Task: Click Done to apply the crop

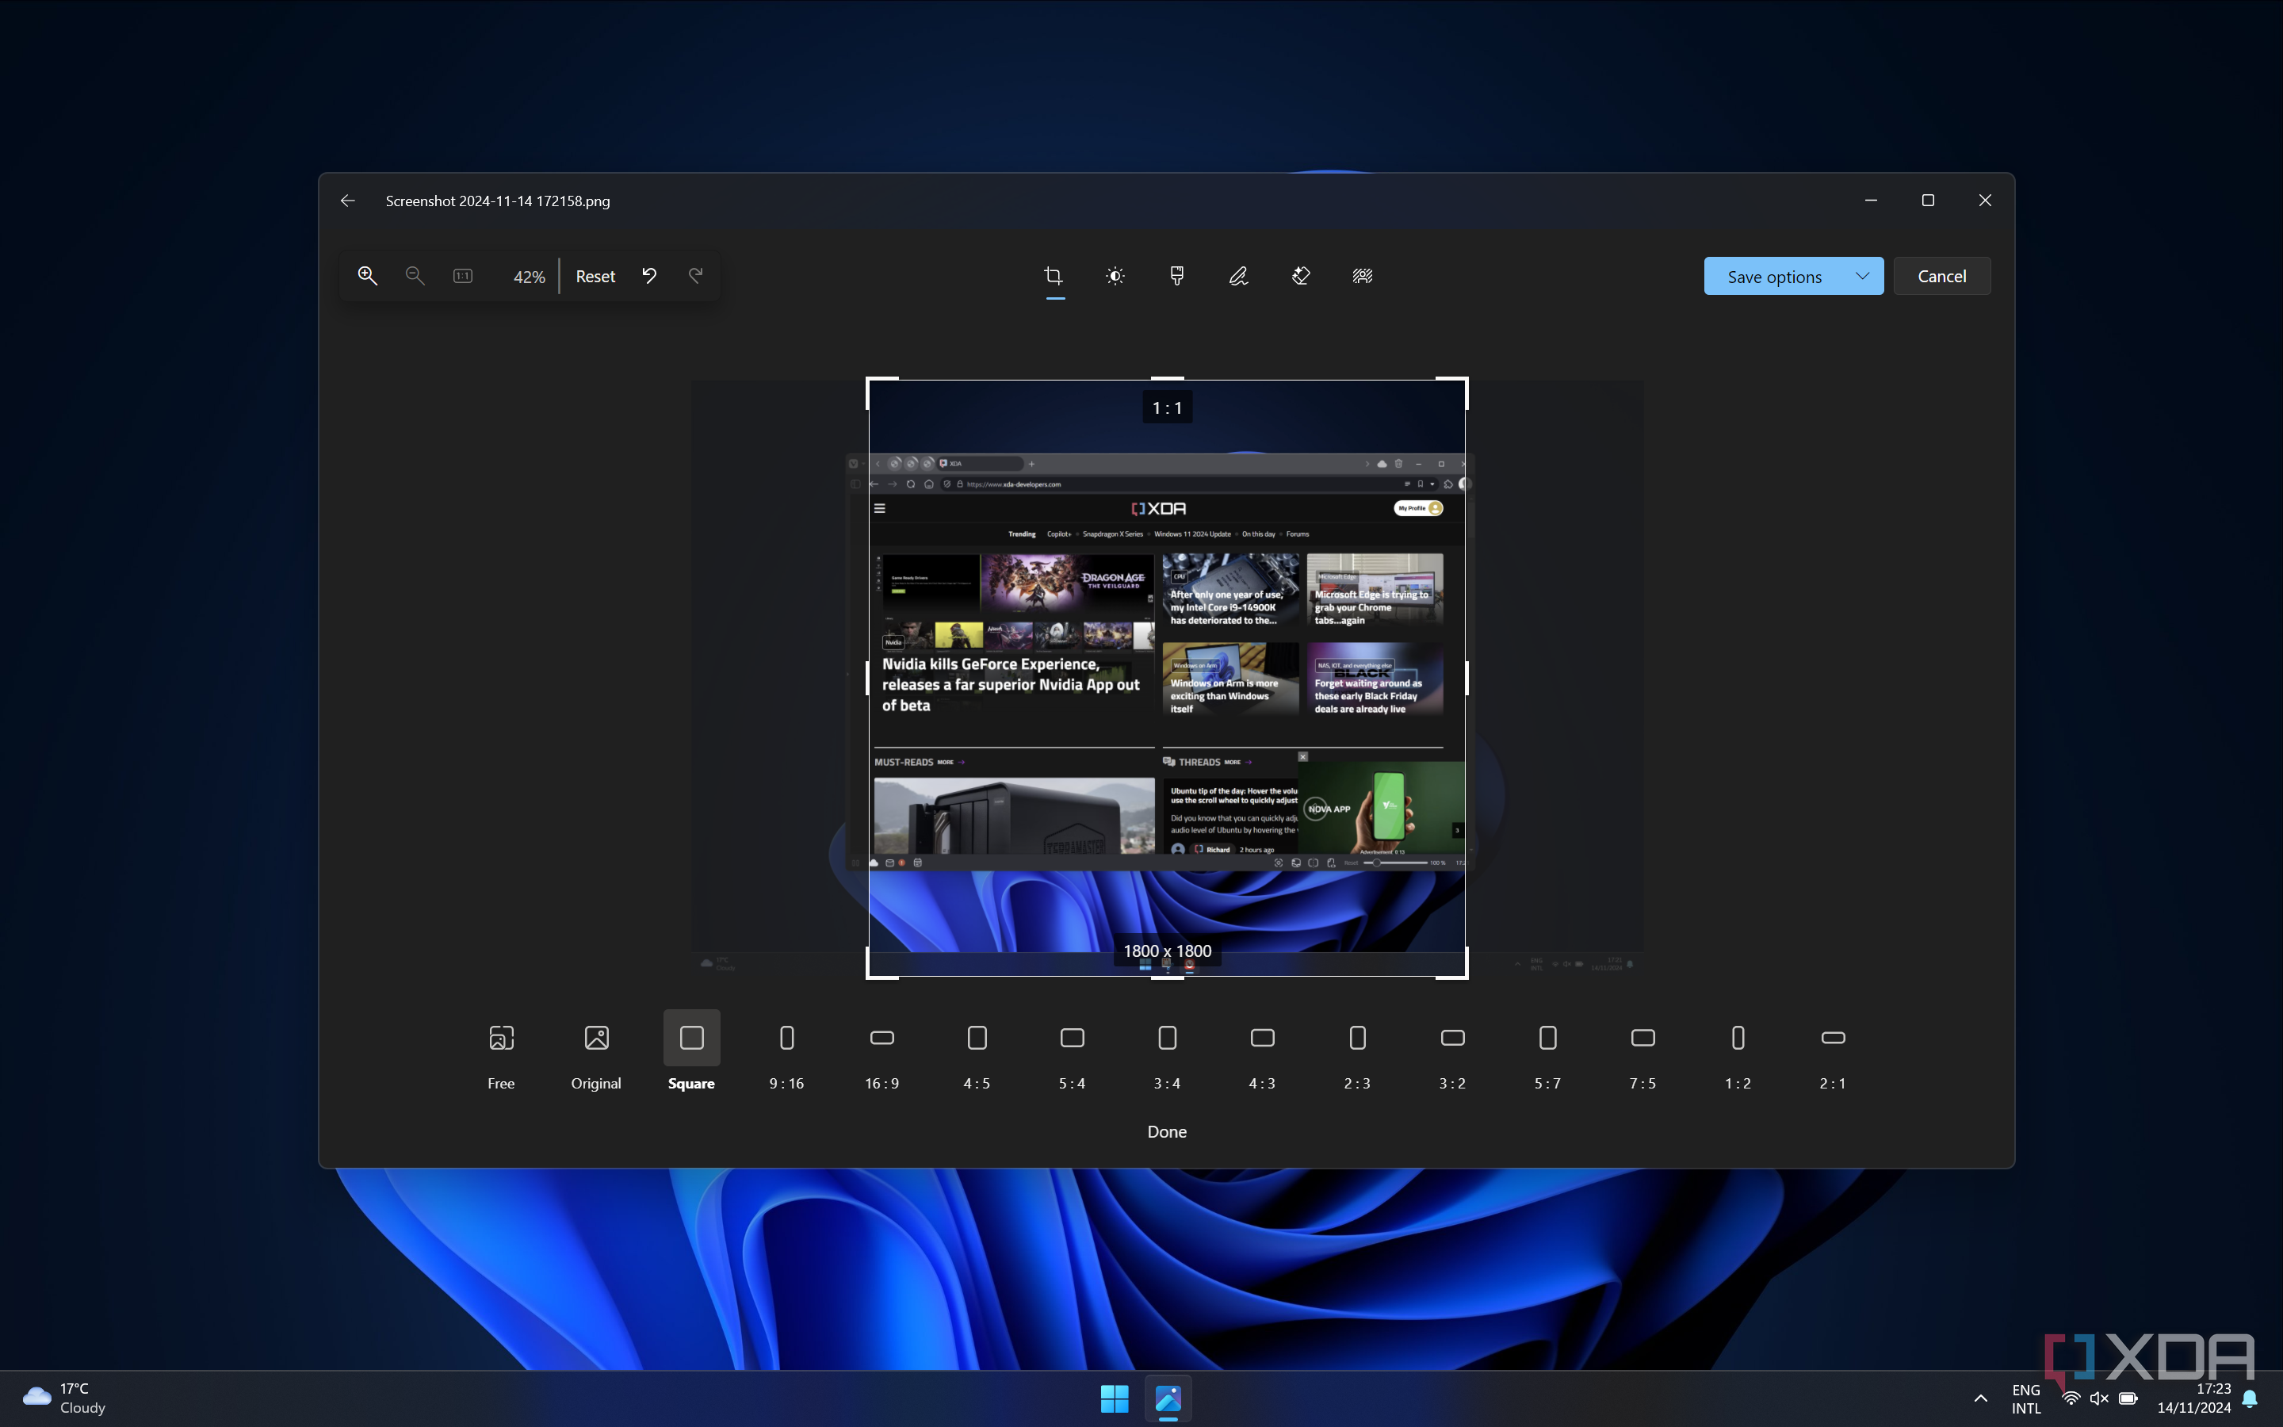Action: [1167, 1131]
